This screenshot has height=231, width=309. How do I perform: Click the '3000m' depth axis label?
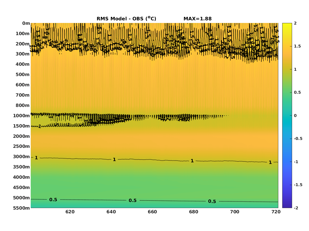pyautogui.click(x=21, y=157)
